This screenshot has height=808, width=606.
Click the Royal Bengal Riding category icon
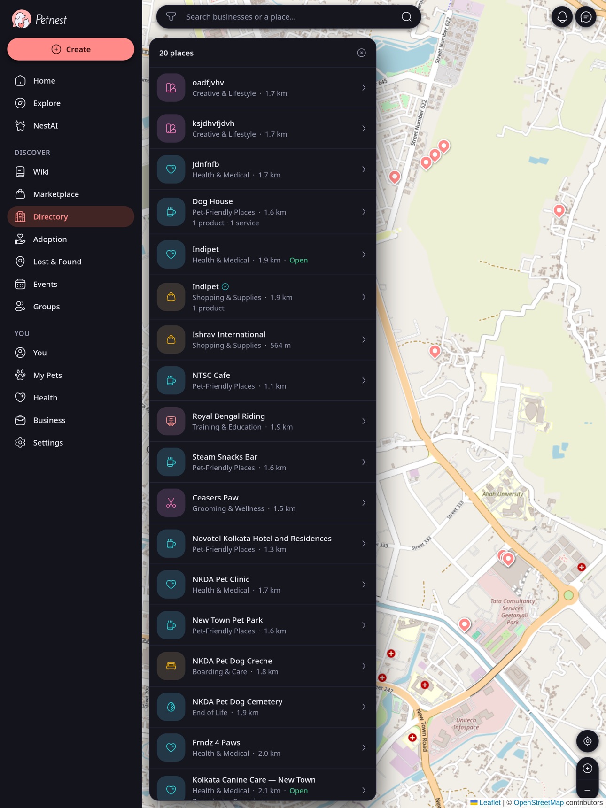coord(171,422)
